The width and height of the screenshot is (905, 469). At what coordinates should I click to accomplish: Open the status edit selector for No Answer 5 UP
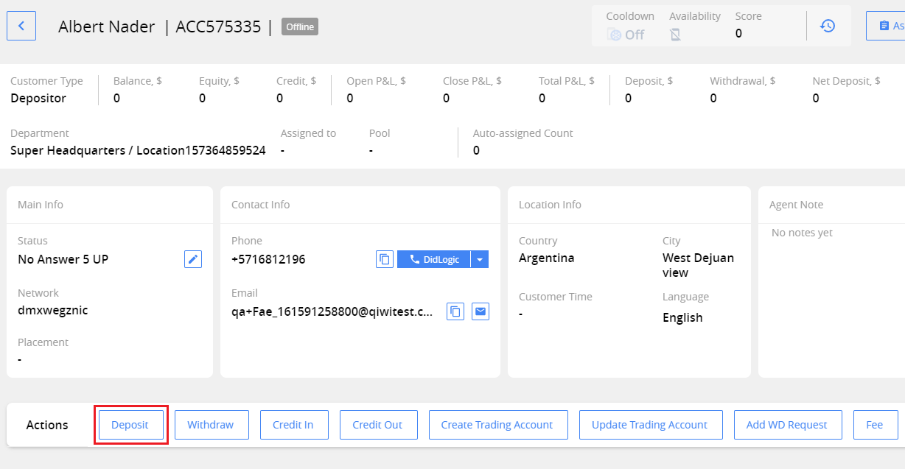[x=192, y=258]
